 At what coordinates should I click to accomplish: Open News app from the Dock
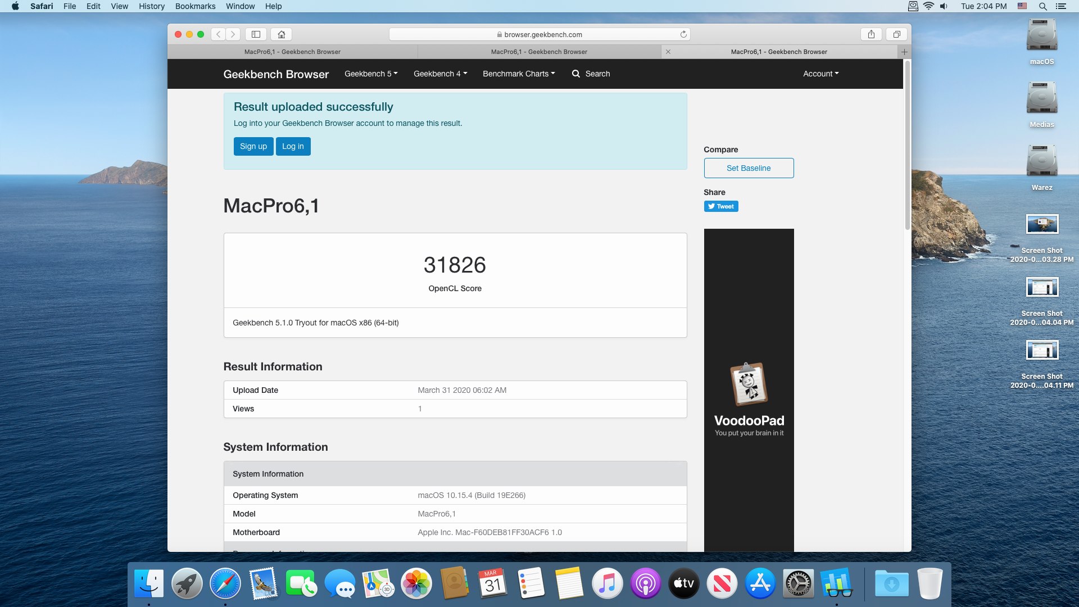(x=722, y=583)
